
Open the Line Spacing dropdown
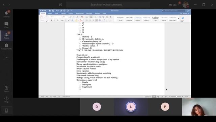[x=100, y=20]
